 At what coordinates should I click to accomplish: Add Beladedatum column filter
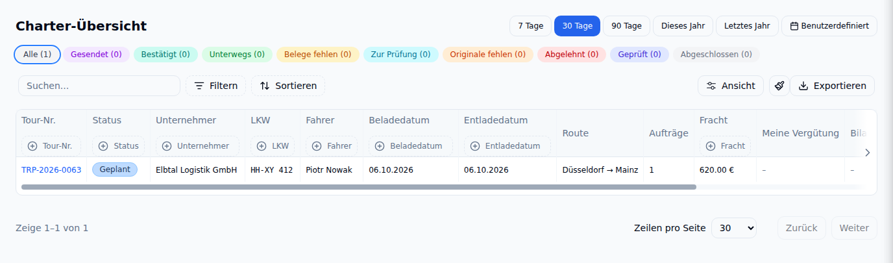[410, 146]
